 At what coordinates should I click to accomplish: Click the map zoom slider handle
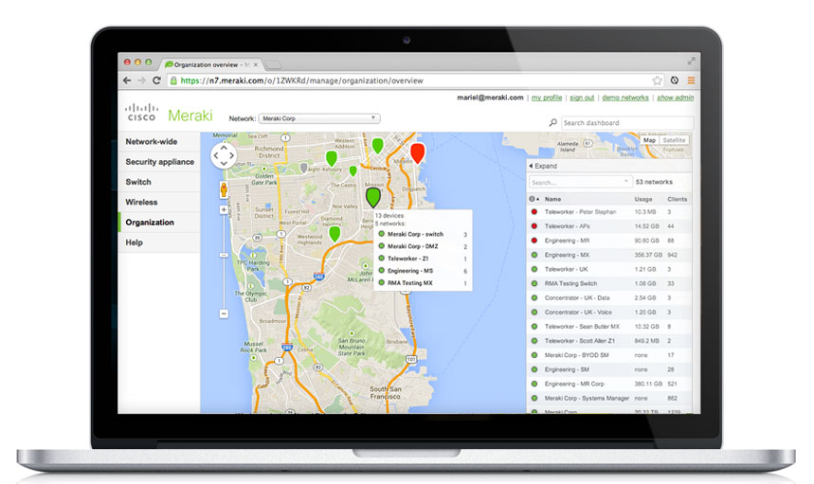click(x=224, y=255)
